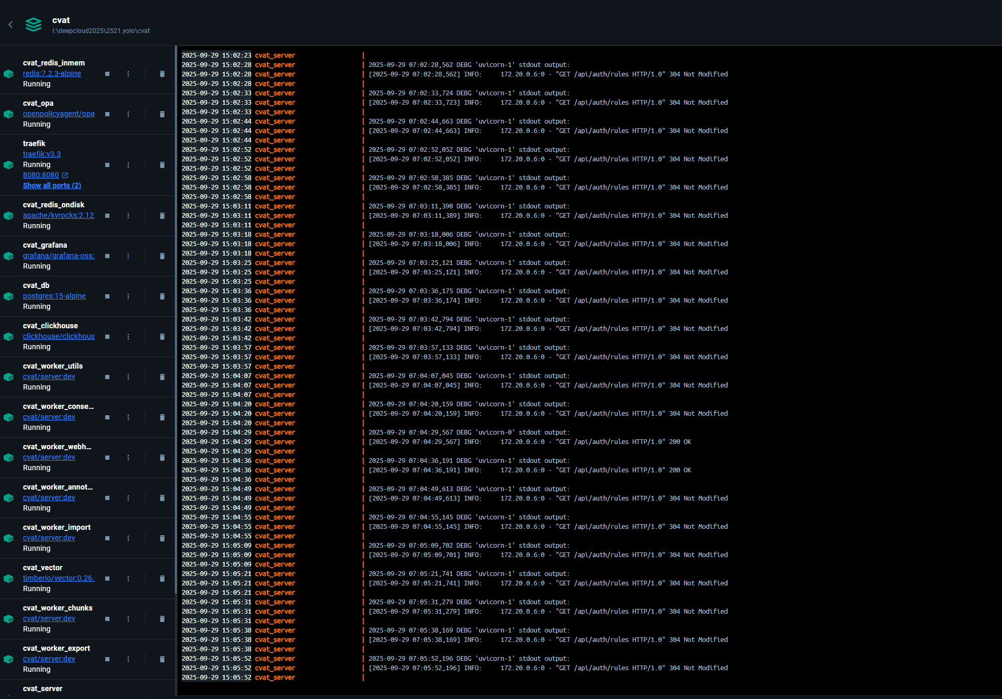Click the log line with 200 OK at 07:04:29
Viewport: 1002px width, 699px height.
click(530, 442)
